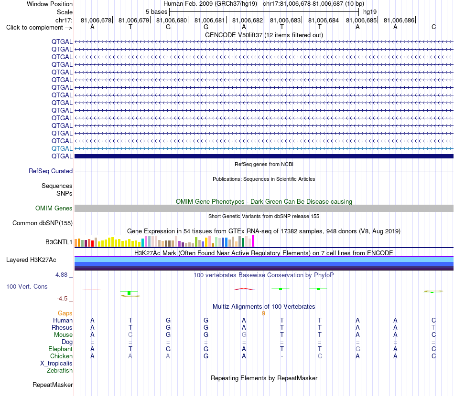Click the Elephant alignment row label

tap(60, 349)
